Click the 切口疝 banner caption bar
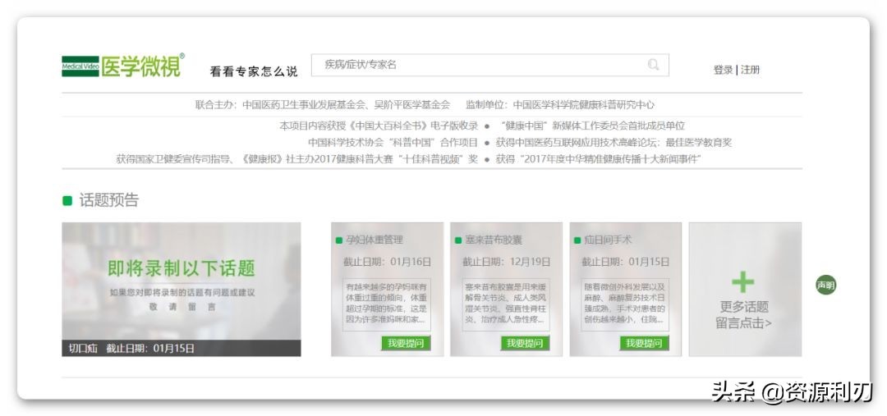This screenshot has width=887, height=416. pos(182,348)
